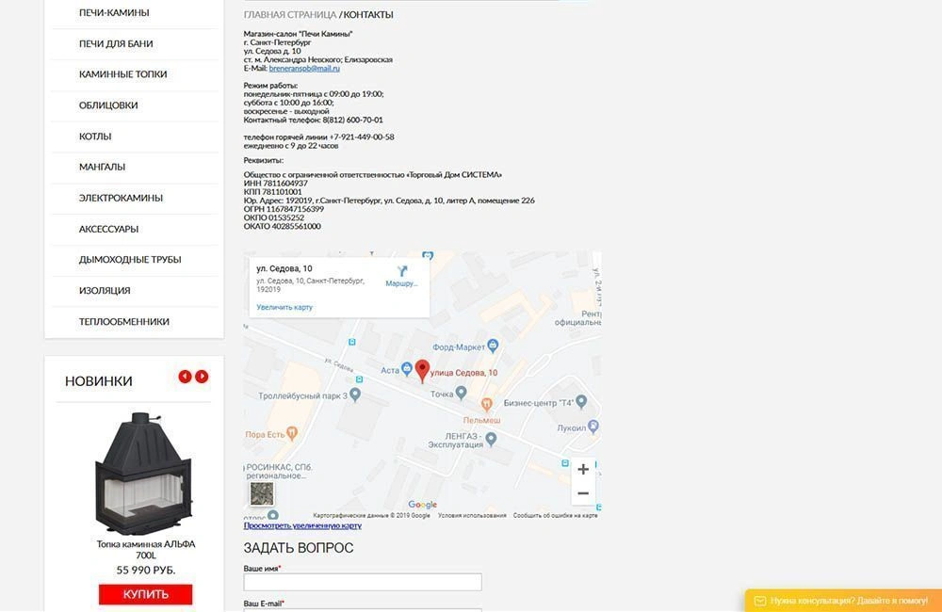Switch to satellite view via the map thumbnail
This screenshot has height=612, width=942.
pos(261,492)
